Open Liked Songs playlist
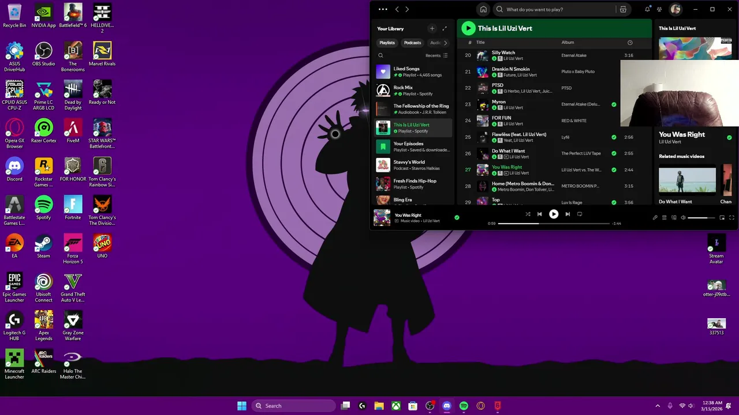 pyautogui.click(x=413, y=71)
